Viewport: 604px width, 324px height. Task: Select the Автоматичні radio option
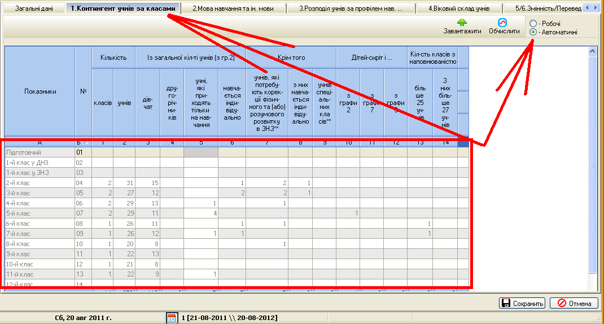533,33
